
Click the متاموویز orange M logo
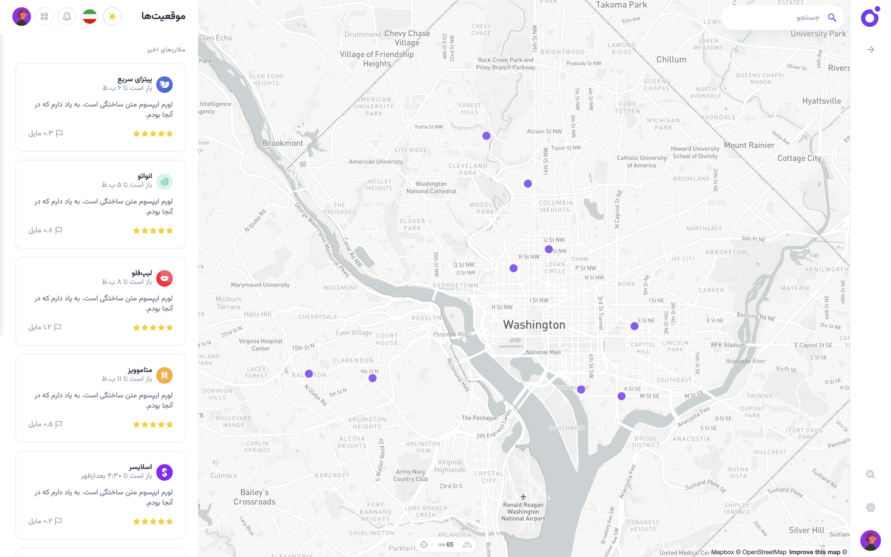pyautogui.click(x=164, y=375)
